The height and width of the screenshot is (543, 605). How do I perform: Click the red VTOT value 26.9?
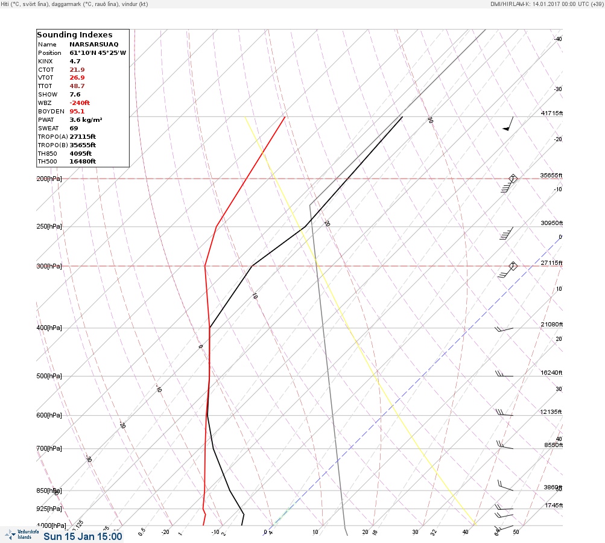77,78
